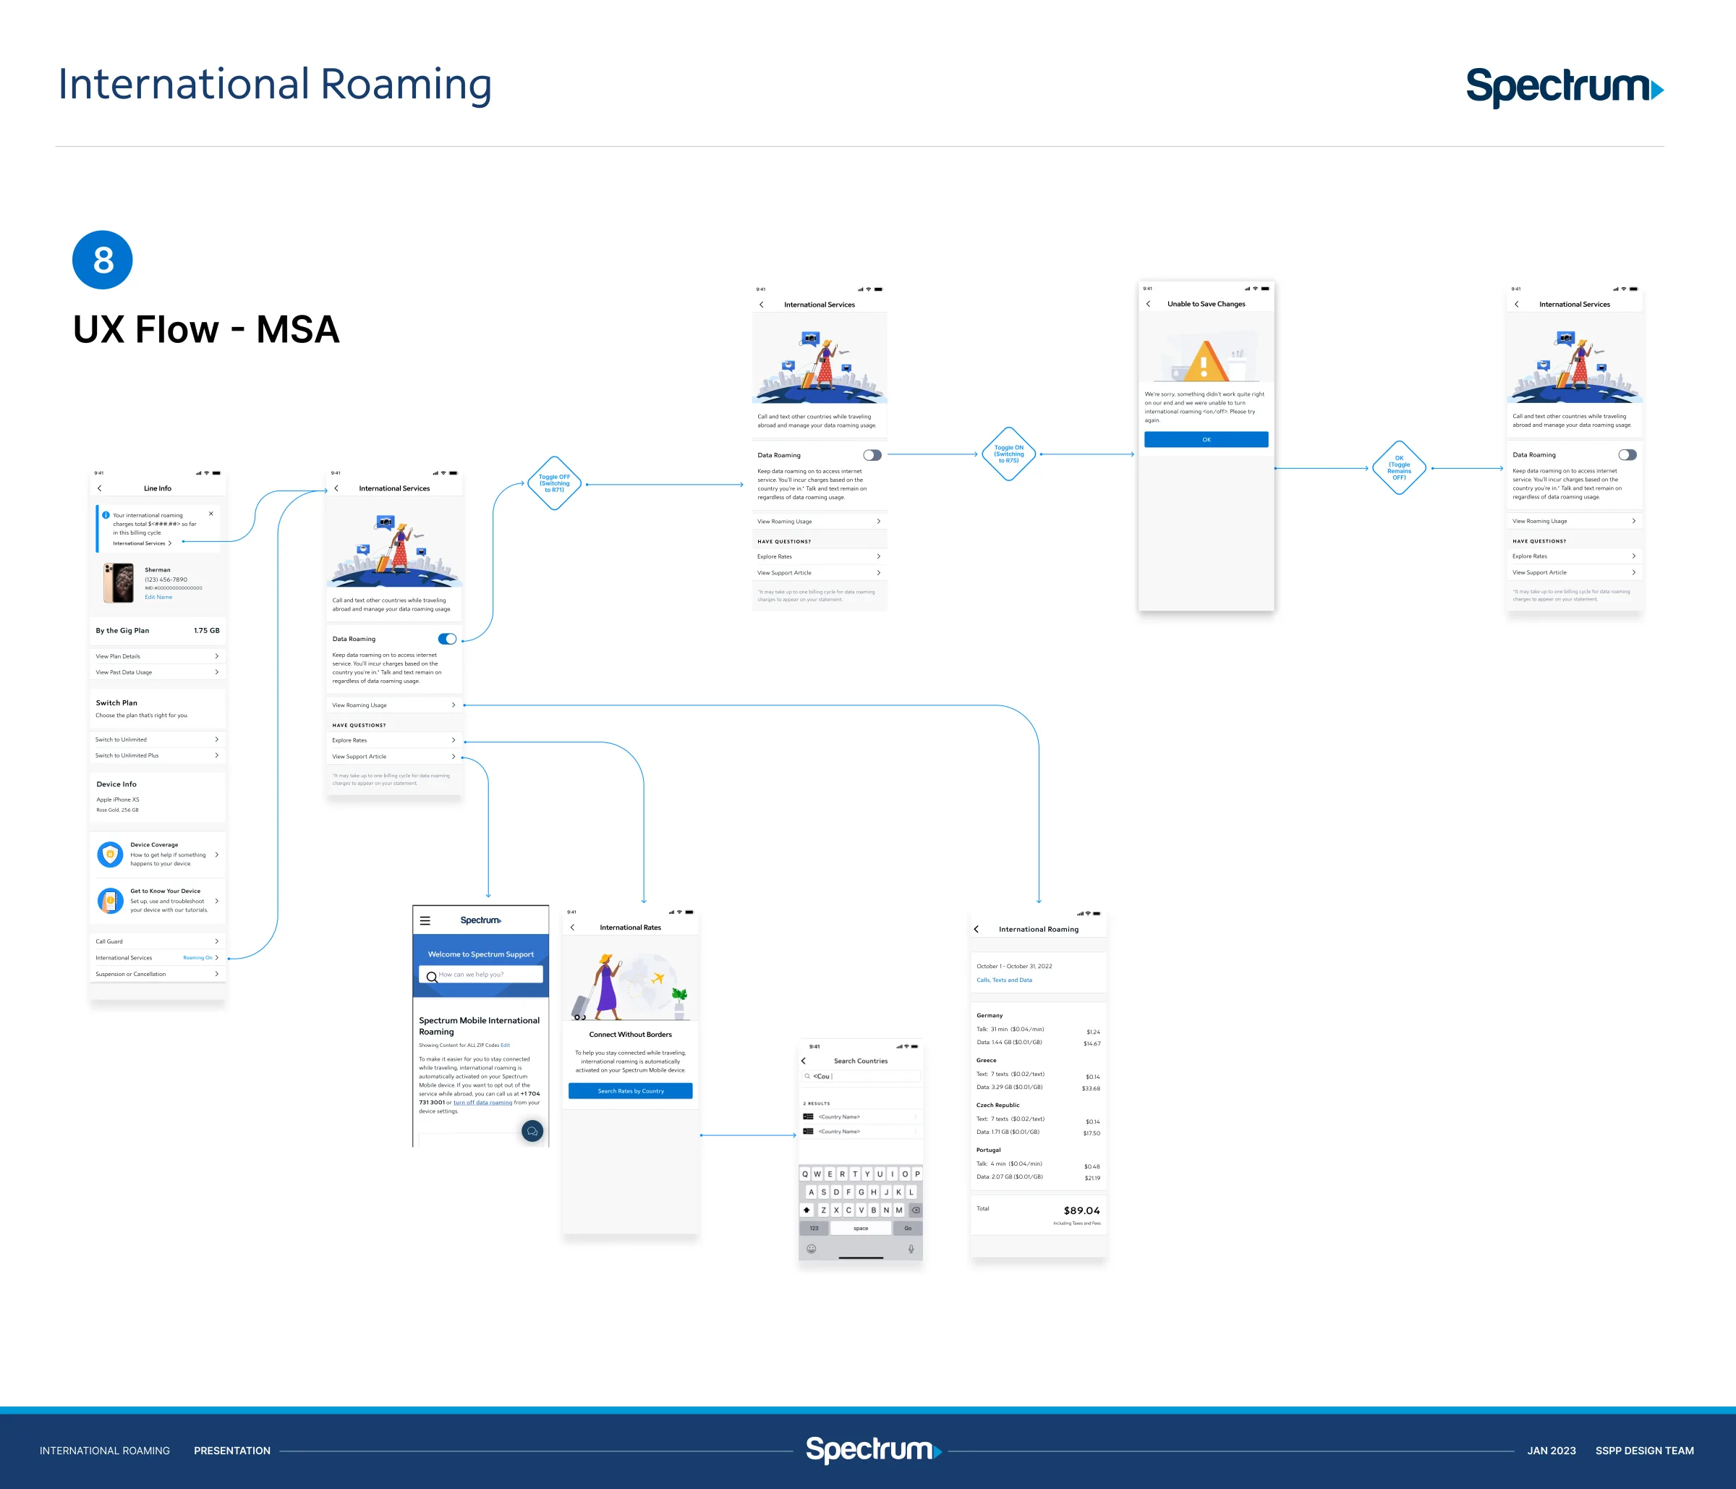The image size is (1736, 1489).
Task: Click the white Spectrum logo in footer
Action: pos(873,1450)
